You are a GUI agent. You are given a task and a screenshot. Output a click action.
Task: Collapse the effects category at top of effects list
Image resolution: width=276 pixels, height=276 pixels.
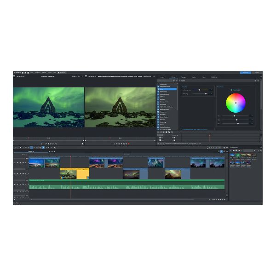[x=158, y=84]
